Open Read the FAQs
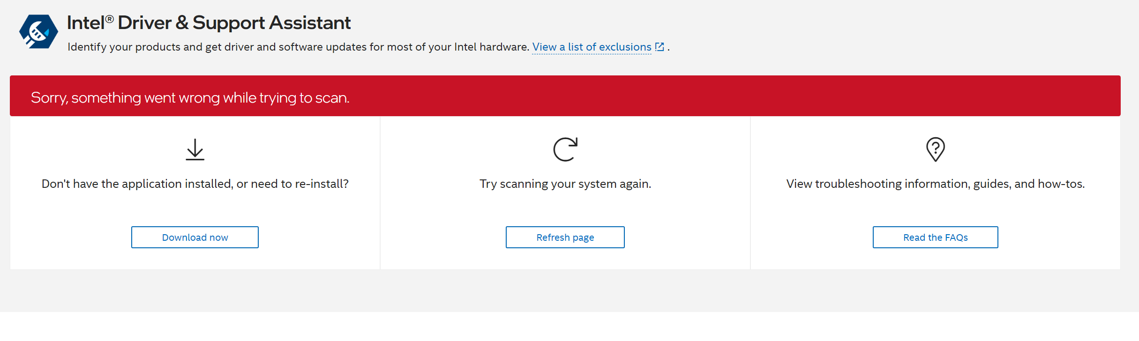This screenshot has height=341, width=1139. (935, 237)
